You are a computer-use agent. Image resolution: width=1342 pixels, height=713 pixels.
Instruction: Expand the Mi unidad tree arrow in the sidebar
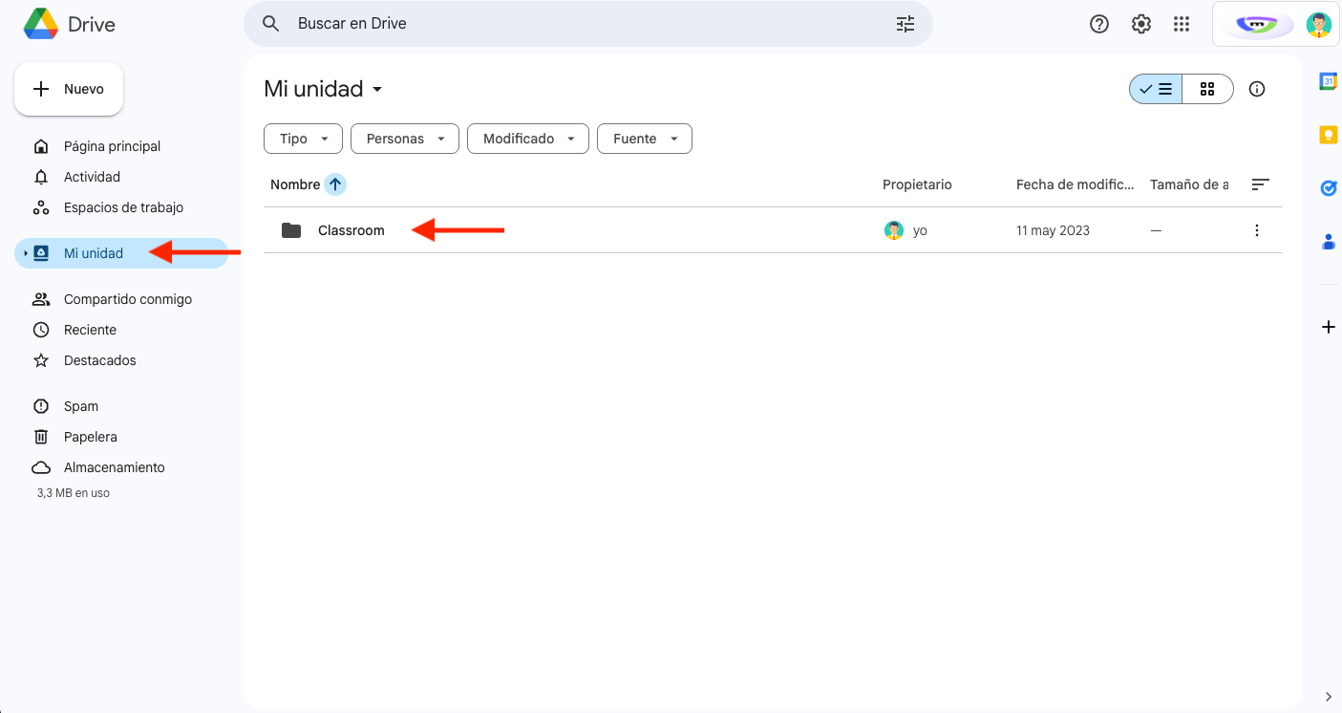pyautogui.click(x=26, y=253)
